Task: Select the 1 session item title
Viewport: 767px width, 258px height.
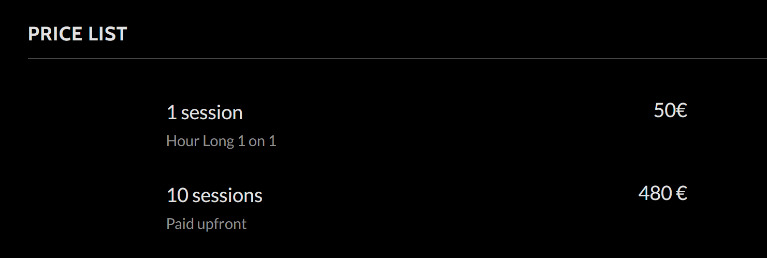Action: [x=205, y=112]
